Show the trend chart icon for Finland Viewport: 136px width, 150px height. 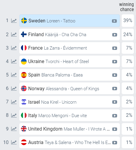coord(14,34)
